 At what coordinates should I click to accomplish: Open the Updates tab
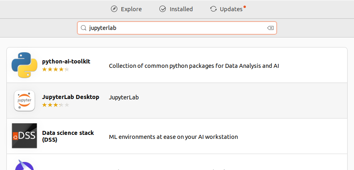coord(228,9)
